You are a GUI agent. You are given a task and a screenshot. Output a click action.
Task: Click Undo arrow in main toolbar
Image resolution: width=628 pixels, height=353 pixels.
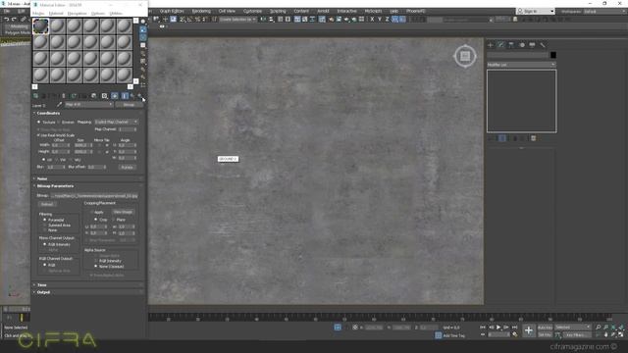point(7,20)
